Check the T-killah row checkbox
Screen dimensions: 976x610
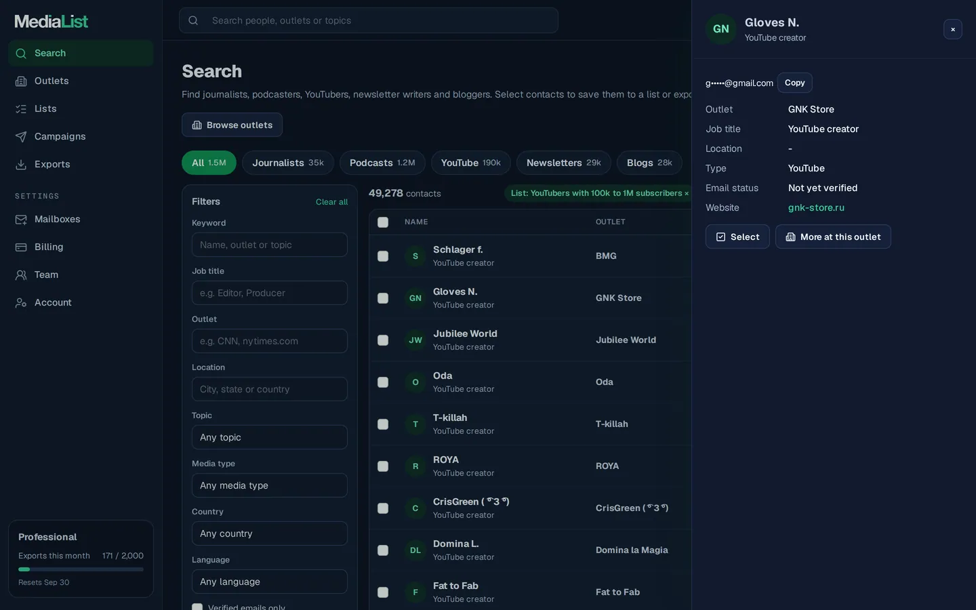point(383,424)
